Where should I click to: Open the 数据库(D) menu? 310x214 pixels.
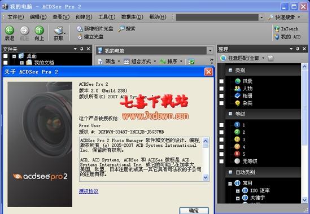click(132, 17)
